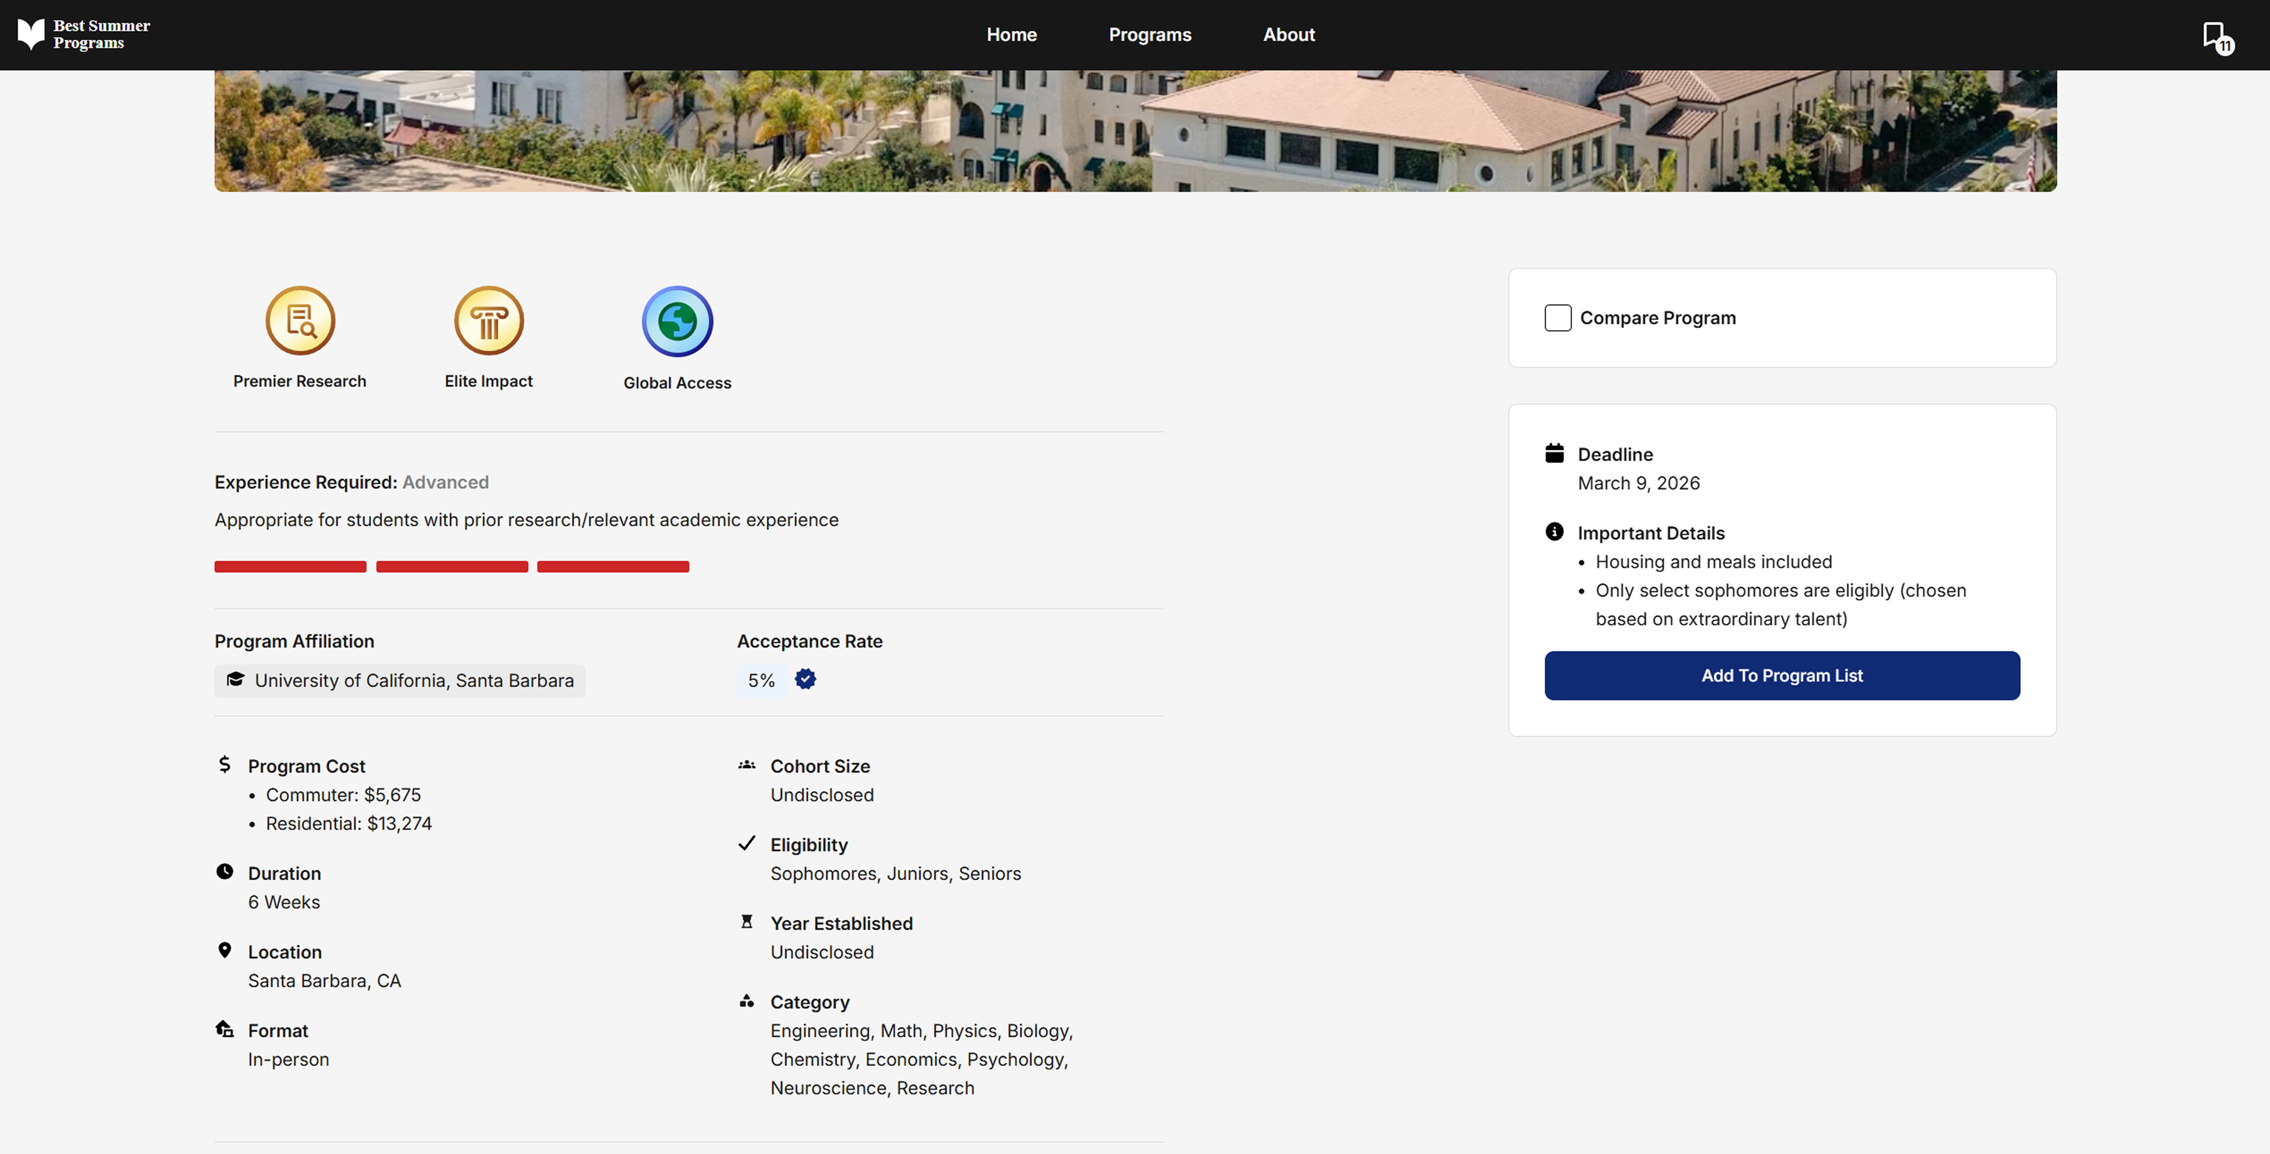Image resolution: width=2270 pixels, height=1154 pixels.
Task: Click the info icon beside Important Details
Action: (1554, 532)
